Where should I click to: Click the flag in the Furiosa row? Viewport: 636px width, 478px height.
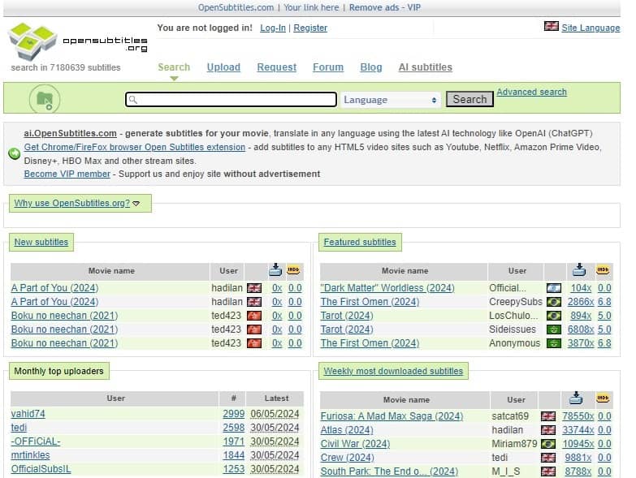[548, 416]
